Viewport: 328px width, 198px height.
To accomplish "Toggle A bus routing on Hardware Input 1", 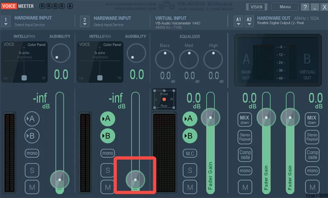I will point(32,119).
